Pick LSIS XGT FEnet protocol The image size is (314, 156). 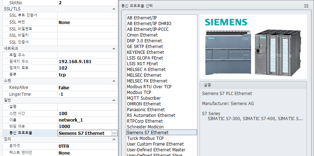click(x=161, y=63)
